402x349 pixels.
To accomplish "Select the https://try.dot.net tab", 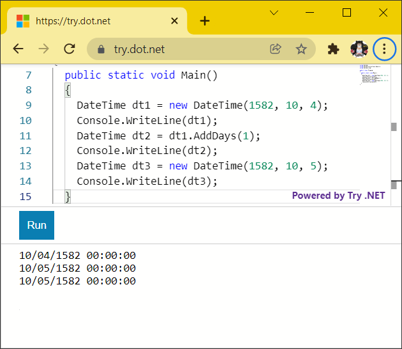I will point(97,21).
